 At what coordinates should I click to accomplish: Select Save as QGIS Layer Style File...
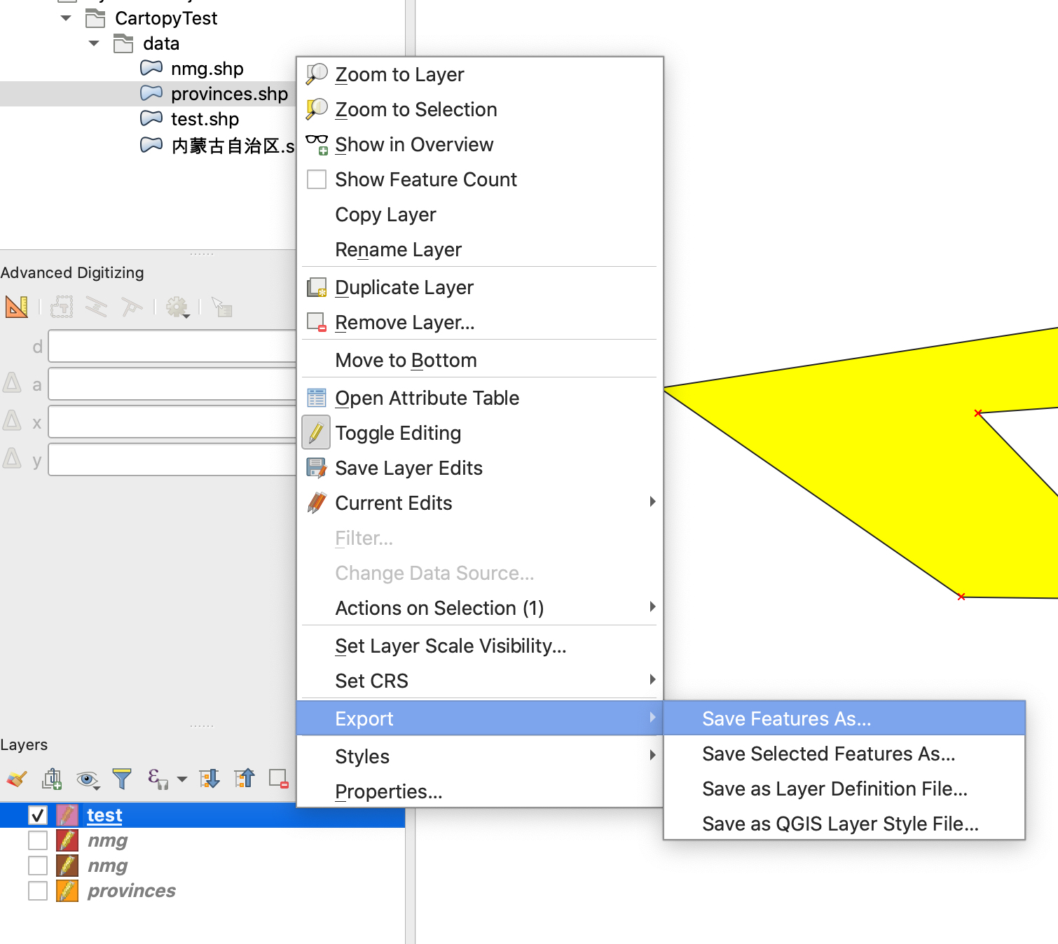844,824
